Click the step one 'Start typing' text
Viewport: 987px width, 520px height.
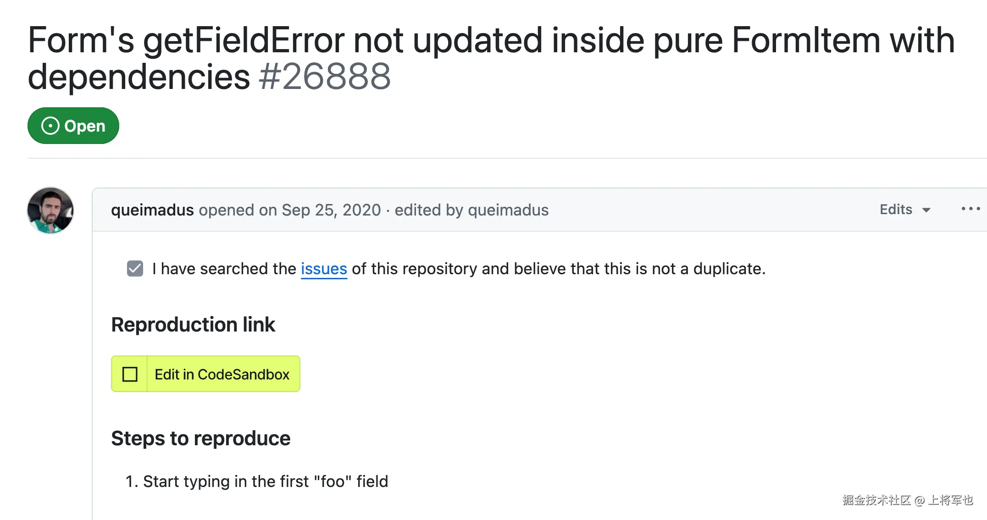point(266,481)
